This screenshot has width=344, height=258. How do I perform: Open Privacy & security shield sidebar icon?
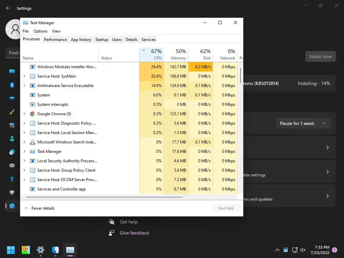pyautogui.click(x=12, y=192)
